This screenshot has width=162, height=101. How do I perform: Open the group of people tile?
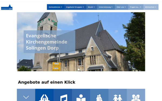coord(136,95)
